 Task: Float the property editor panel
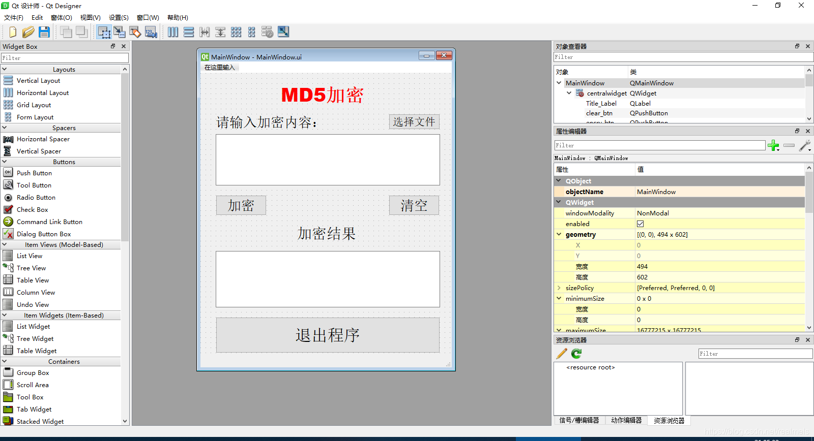click(797, 131)
